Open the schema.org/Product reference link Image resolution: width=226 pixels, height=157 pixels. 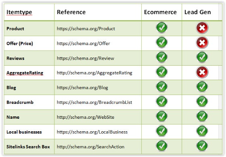[86, 29]
